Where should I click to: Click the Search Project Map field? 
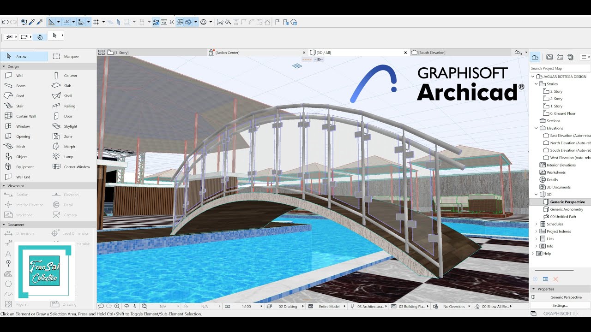tap(560, 68)
